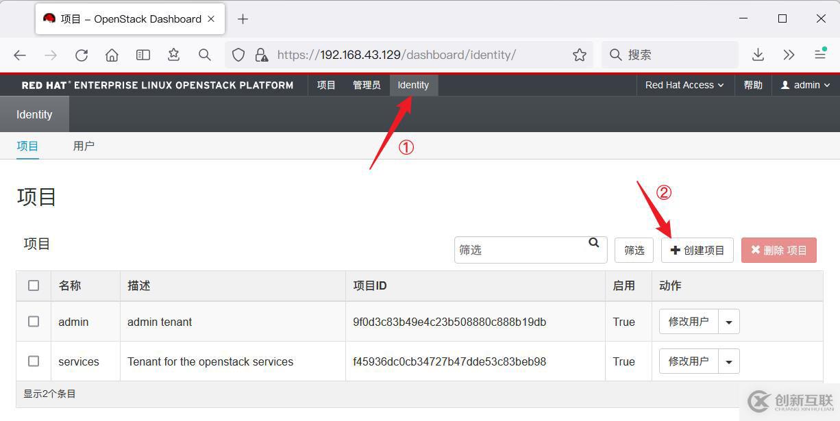
Task: Click the padlock site security icon
Action: pyautogui.click(x=261, y=55)
